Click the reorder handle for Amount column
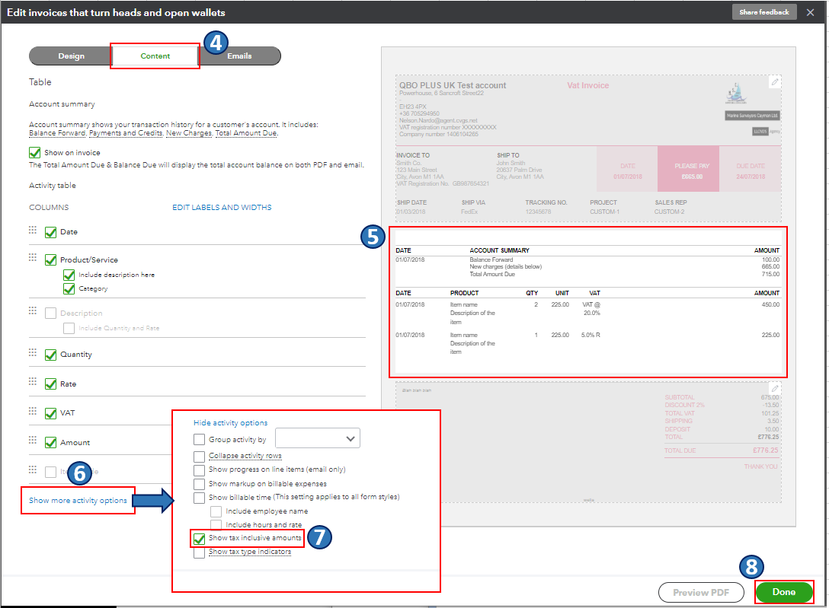The image size is (829, 608). point(33,441)
